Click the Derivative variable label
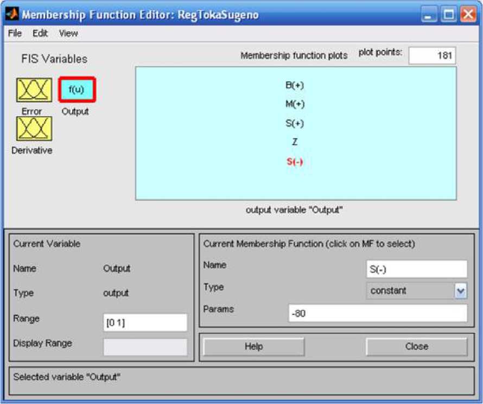Viewport: 483px width, 404px height. tap(31, 150)
